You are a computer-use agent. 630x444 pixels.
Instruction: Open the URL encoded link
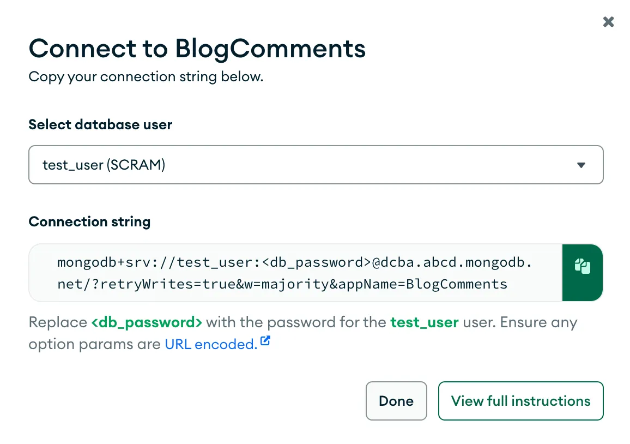point(210,344)
